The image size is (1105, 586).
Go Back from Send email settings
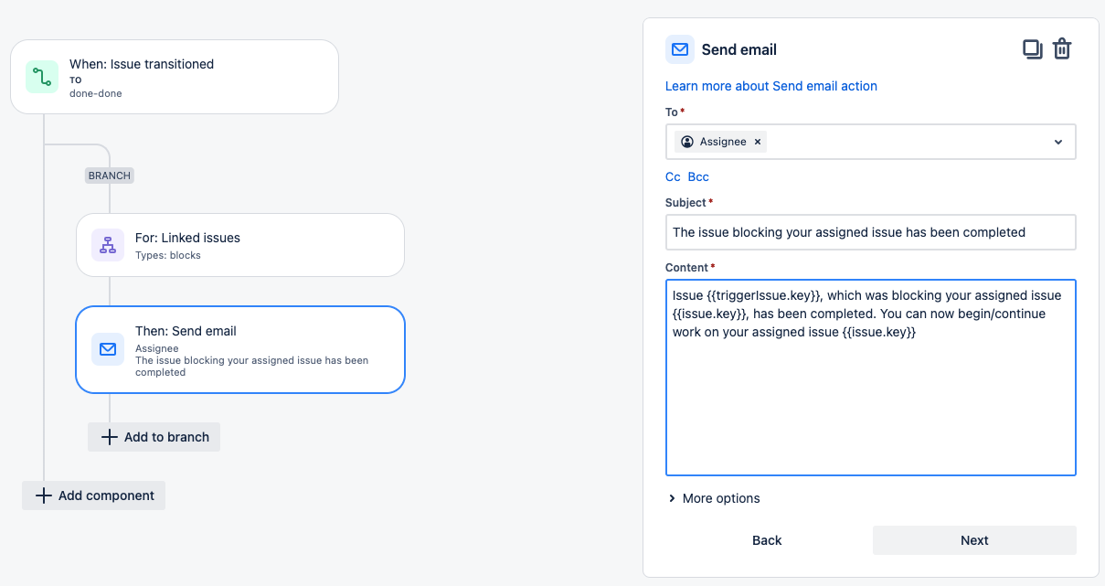[767, 540]
